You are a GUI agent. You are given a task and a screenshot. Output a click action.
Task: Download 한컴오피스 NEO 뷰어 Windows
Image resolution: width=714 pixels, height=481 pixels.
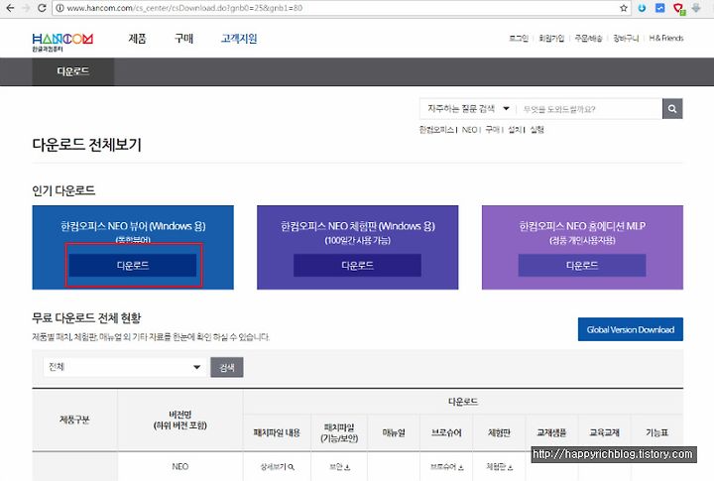click(133, 265)
